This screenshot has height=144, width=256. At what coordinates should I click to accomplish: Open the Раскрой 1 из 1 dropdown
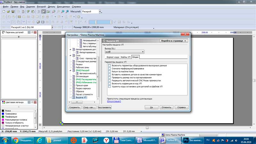[x=52, y=27]
